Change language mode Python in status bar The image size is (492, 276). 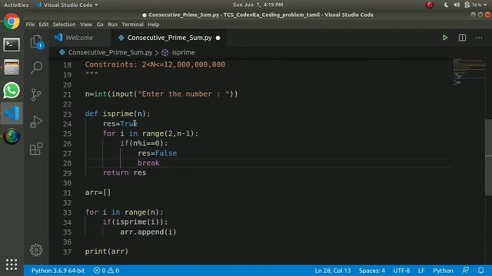click(x=443, y=271)
